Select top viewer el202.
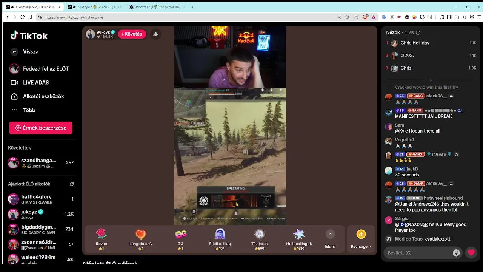 pyautogui.click(x=431, y=56)
